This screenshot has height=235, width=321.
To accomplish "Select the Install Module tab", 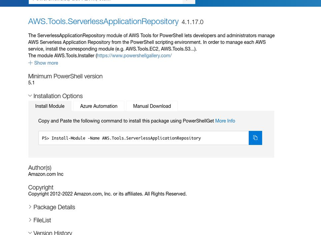I will click(x=50, y=106).
